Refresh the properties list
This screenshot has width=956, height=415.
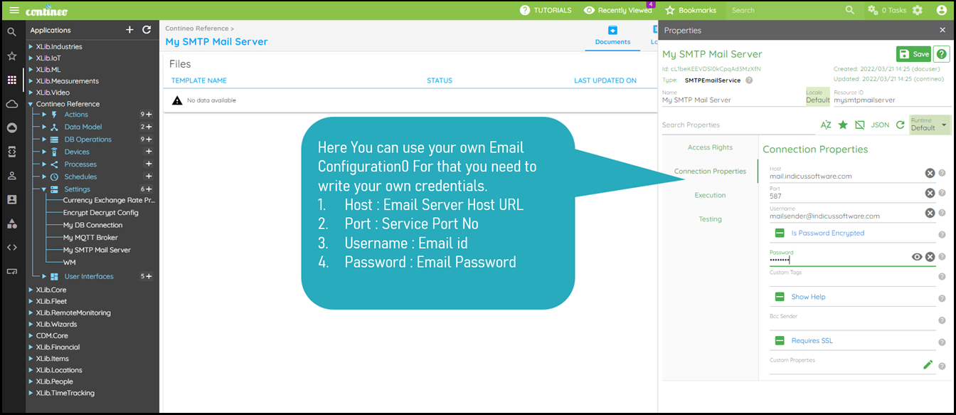pos(900,125)
